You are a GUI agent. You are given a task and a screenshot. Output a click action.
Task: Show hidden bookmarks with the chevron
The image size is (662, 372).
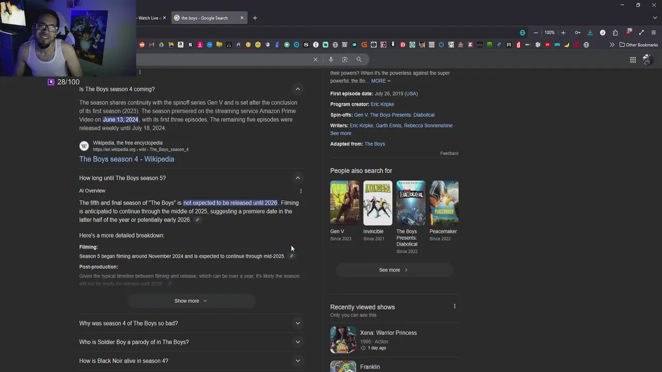coord(612,45)
